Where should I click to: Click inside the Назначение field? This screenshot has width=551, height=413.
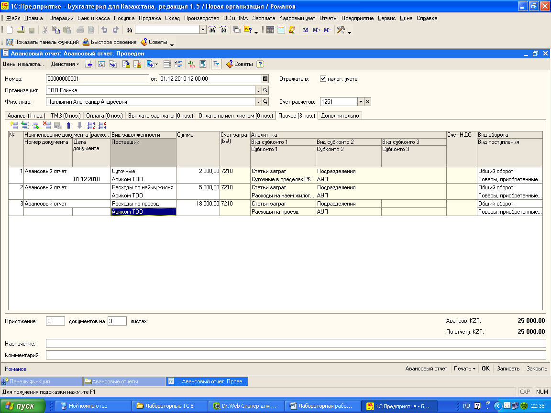point(296,344)
